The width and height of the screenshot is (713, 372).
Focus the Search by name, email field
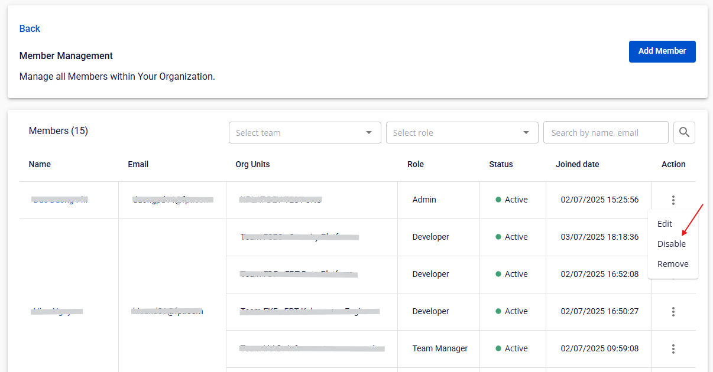(605, 133)
